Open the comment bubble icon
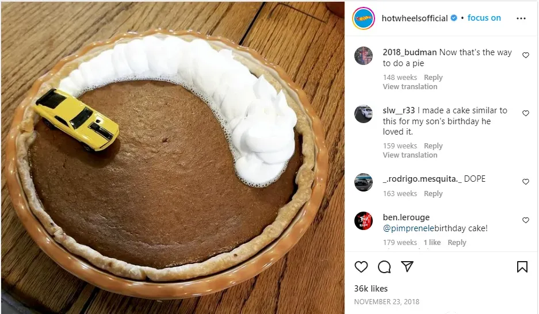The width and height of the screenshot is (539, 314). tap(384, 267)
